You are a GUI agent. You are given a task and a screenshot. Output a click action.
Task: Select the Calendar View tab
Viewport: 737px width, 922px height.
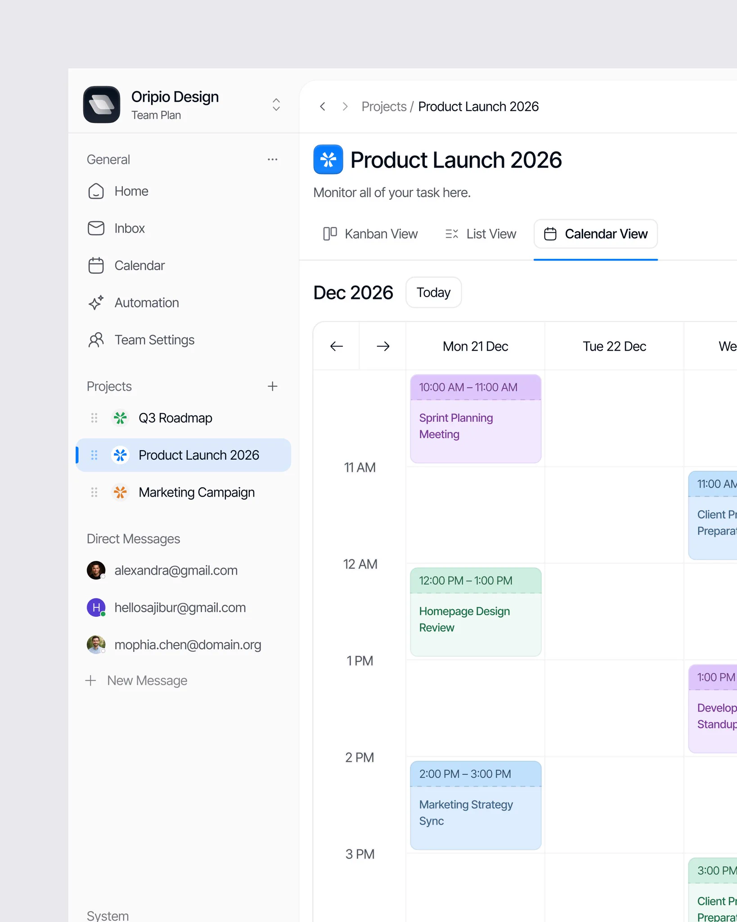pyautogui.click(x=596, y=234)
